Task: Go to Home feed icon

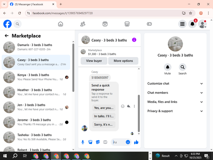Action: click(x=60, y=24)
